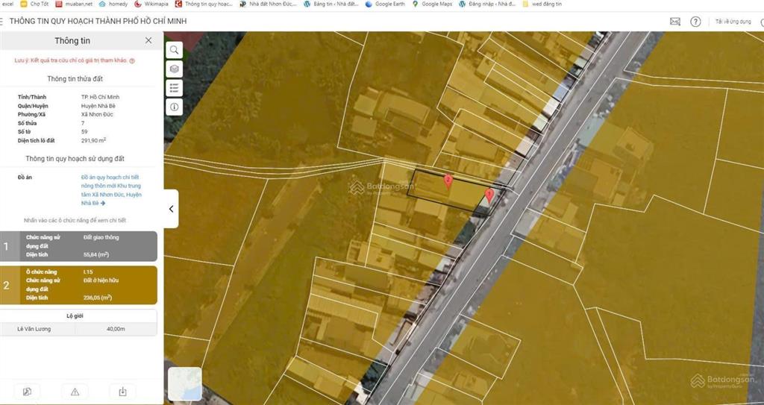Open Thông tin quy hoạch bookmark
Screen dimensions: 764x405
pos(204,4)
